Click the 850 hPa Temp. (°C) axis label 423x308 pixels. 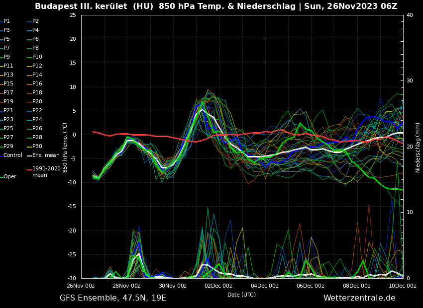pos(65,147)
